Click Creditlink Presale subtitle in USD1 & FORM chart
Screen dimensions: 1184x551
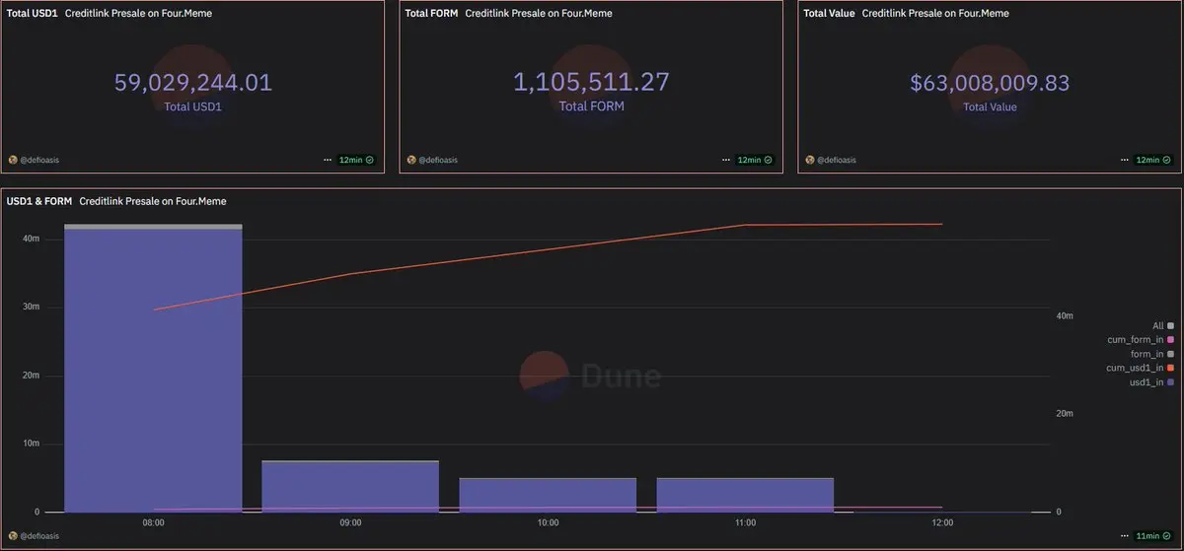[152, 201]
